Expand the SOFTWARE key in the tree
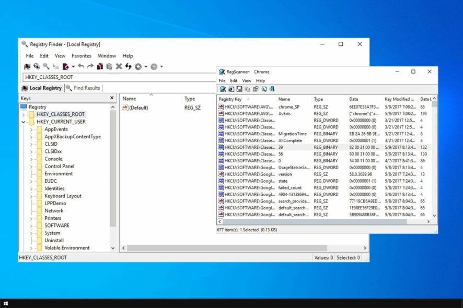The width and height of the screenshot is (463, 308). click(31, 226)
